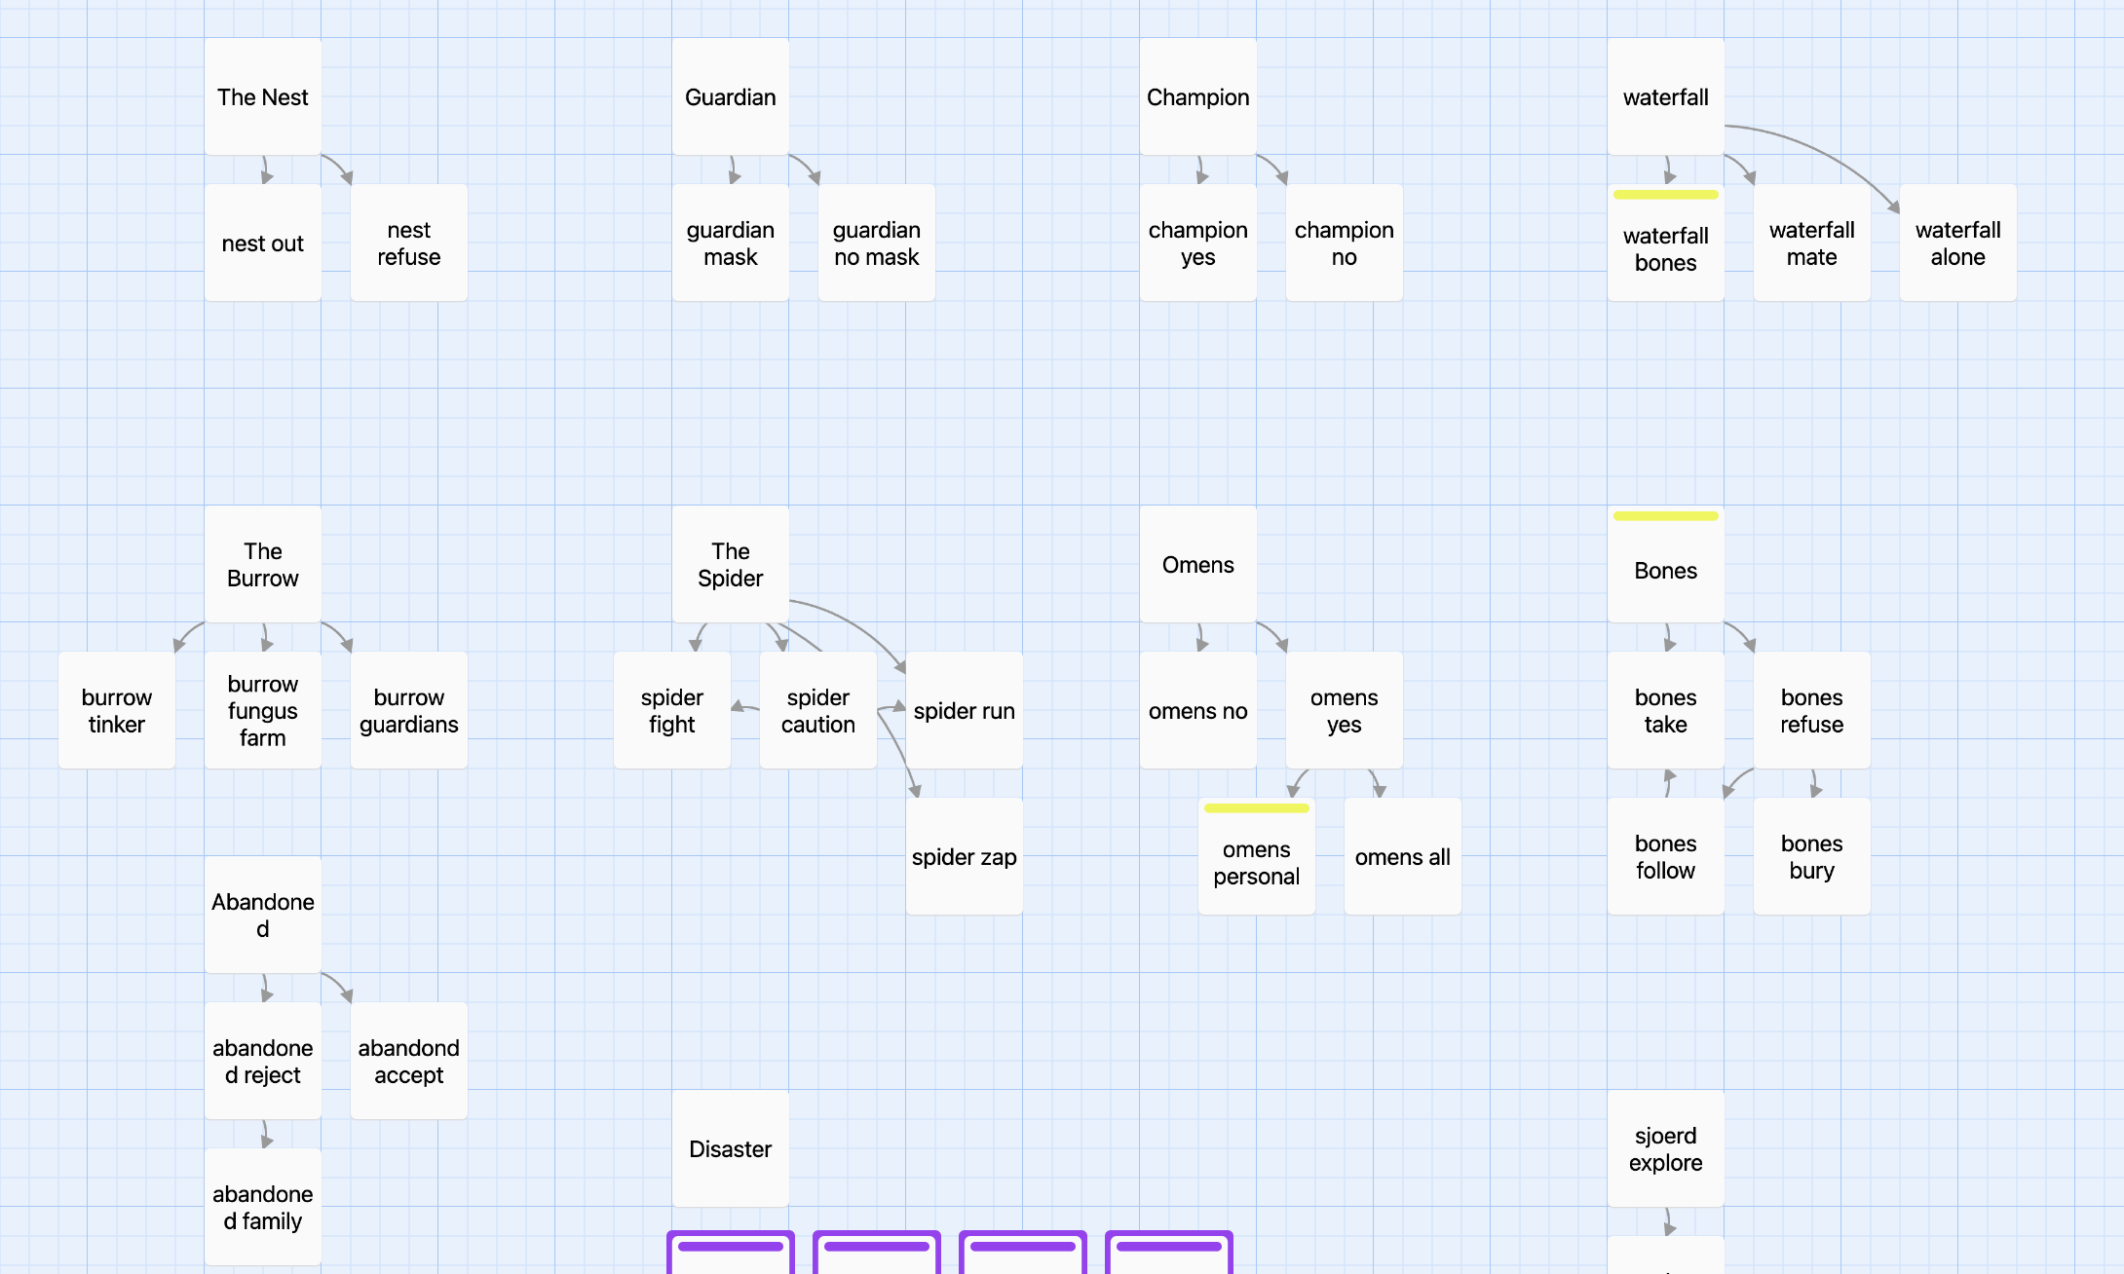Click the last purple-bordered passage card
This screenshot has height=1274, width=2124.
pyautogui.click(x=1169, y=1253)
